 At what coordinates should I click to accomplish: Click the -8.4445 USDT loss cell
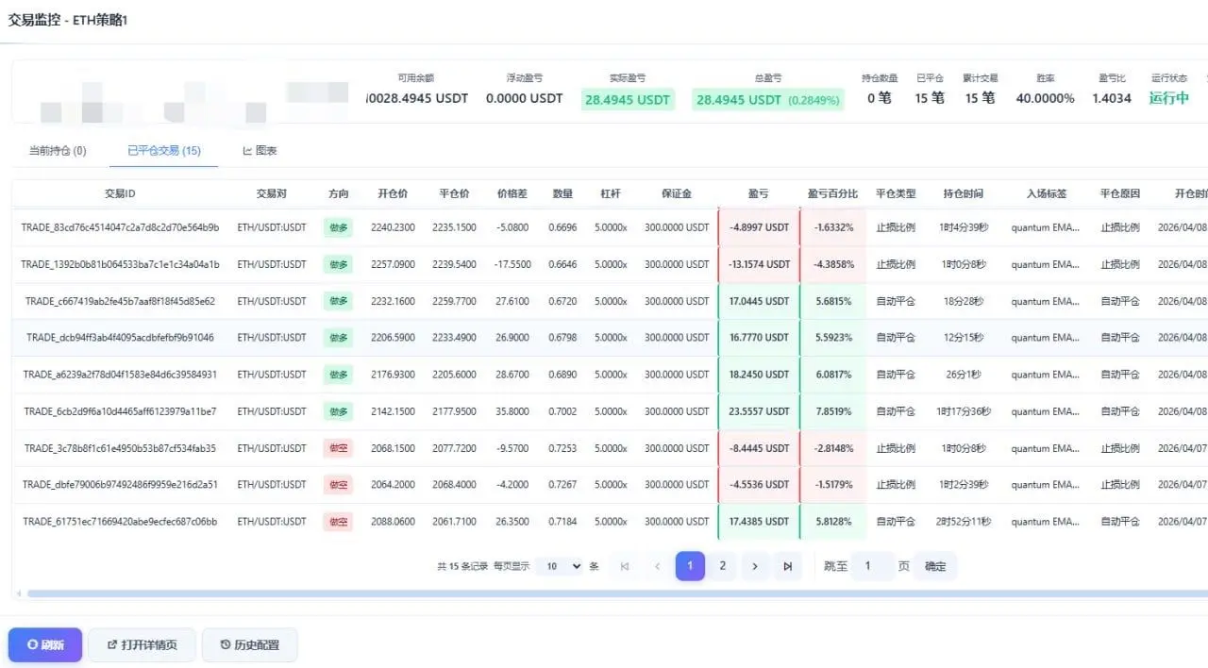759,448
